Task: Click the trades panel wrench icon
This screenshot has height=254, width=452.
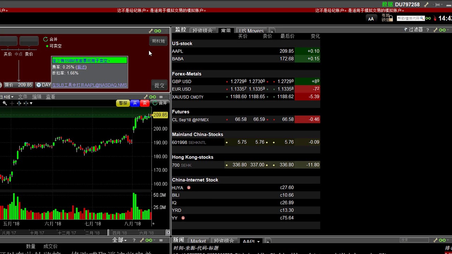Action: (142, 240)
